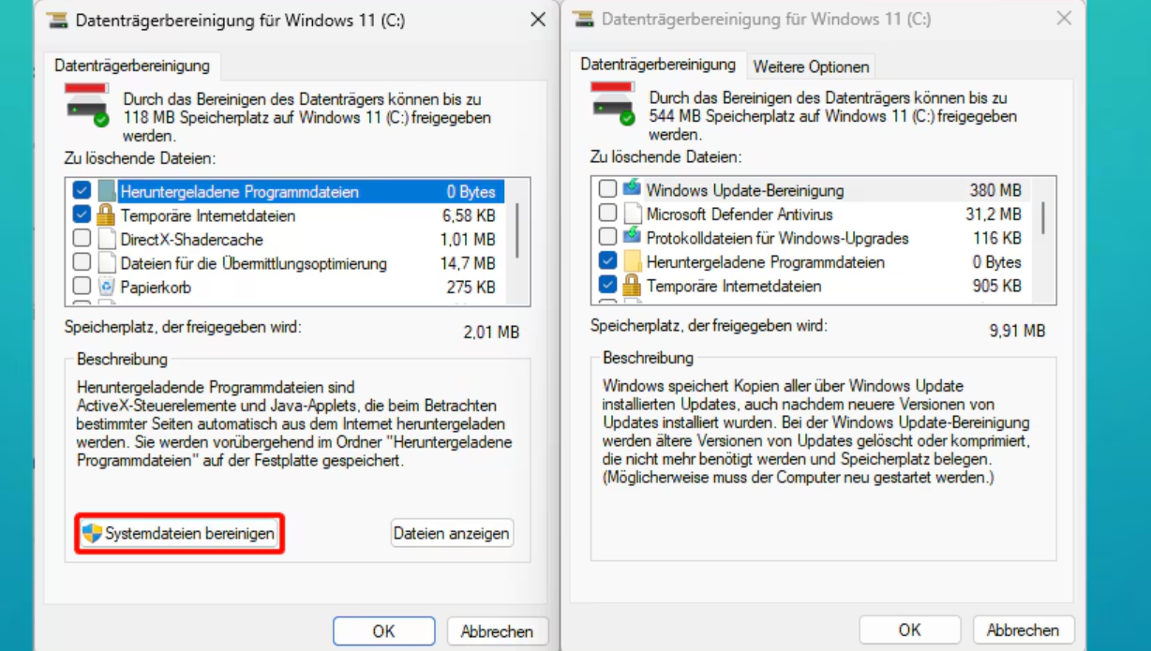Tick the Papierkorb checkbox
Screen dimensions: 1151x651
pyautogui.click(x=82, y=287)
